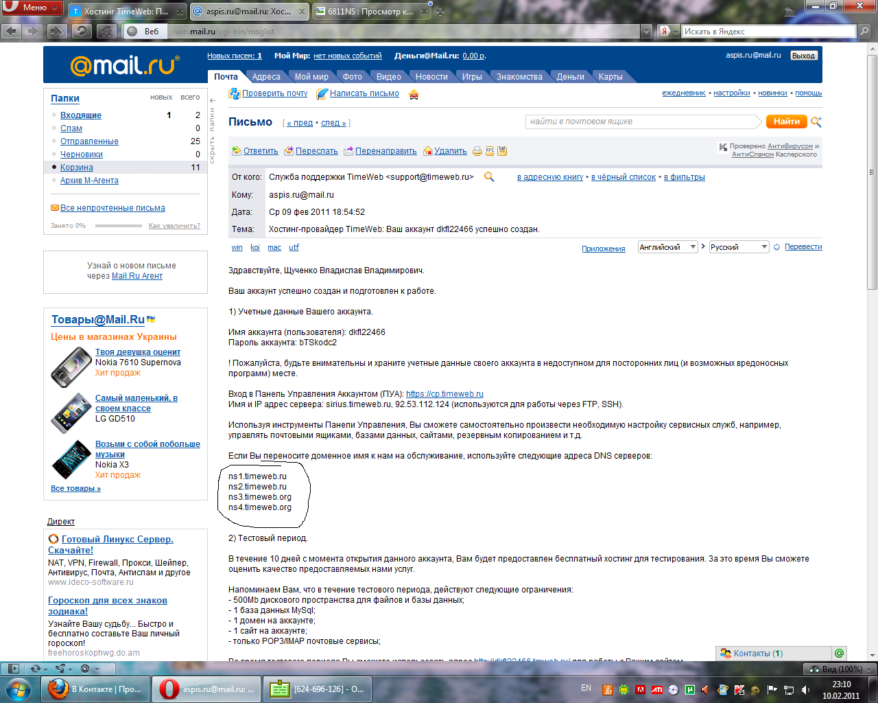Open the Видео tab
The width and height of the screenshot is (878, 703).
click(389, 77)
